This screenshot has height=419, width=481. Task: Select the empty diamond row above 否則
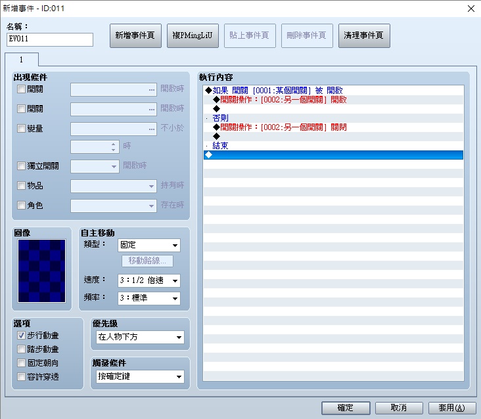tap(333, 109)
